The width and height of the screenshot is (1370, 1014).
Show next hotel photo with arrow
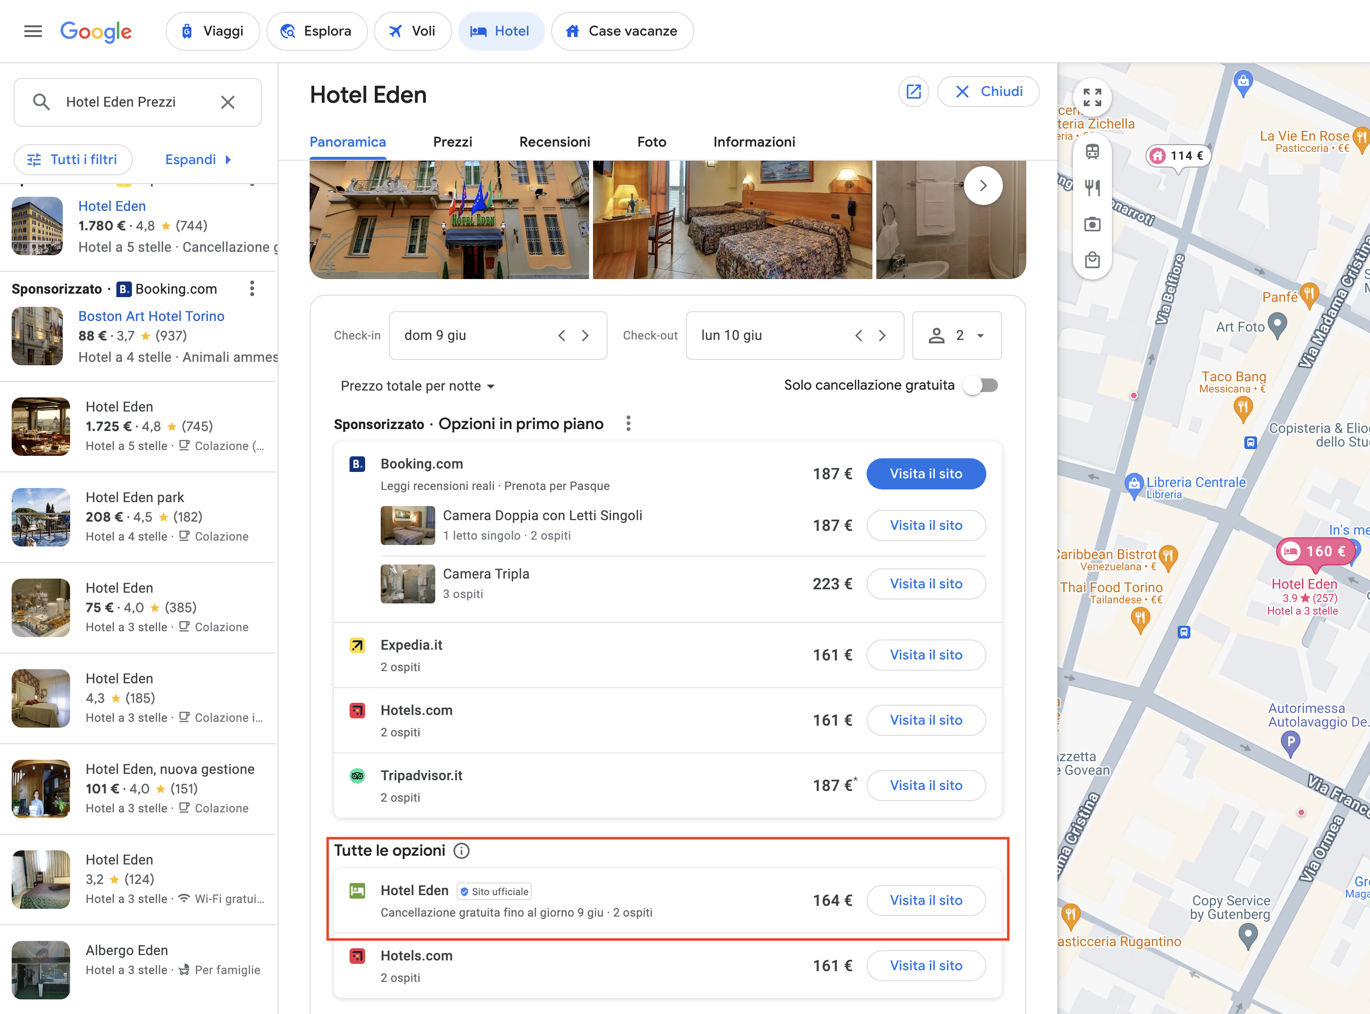[x=983, y=186]
